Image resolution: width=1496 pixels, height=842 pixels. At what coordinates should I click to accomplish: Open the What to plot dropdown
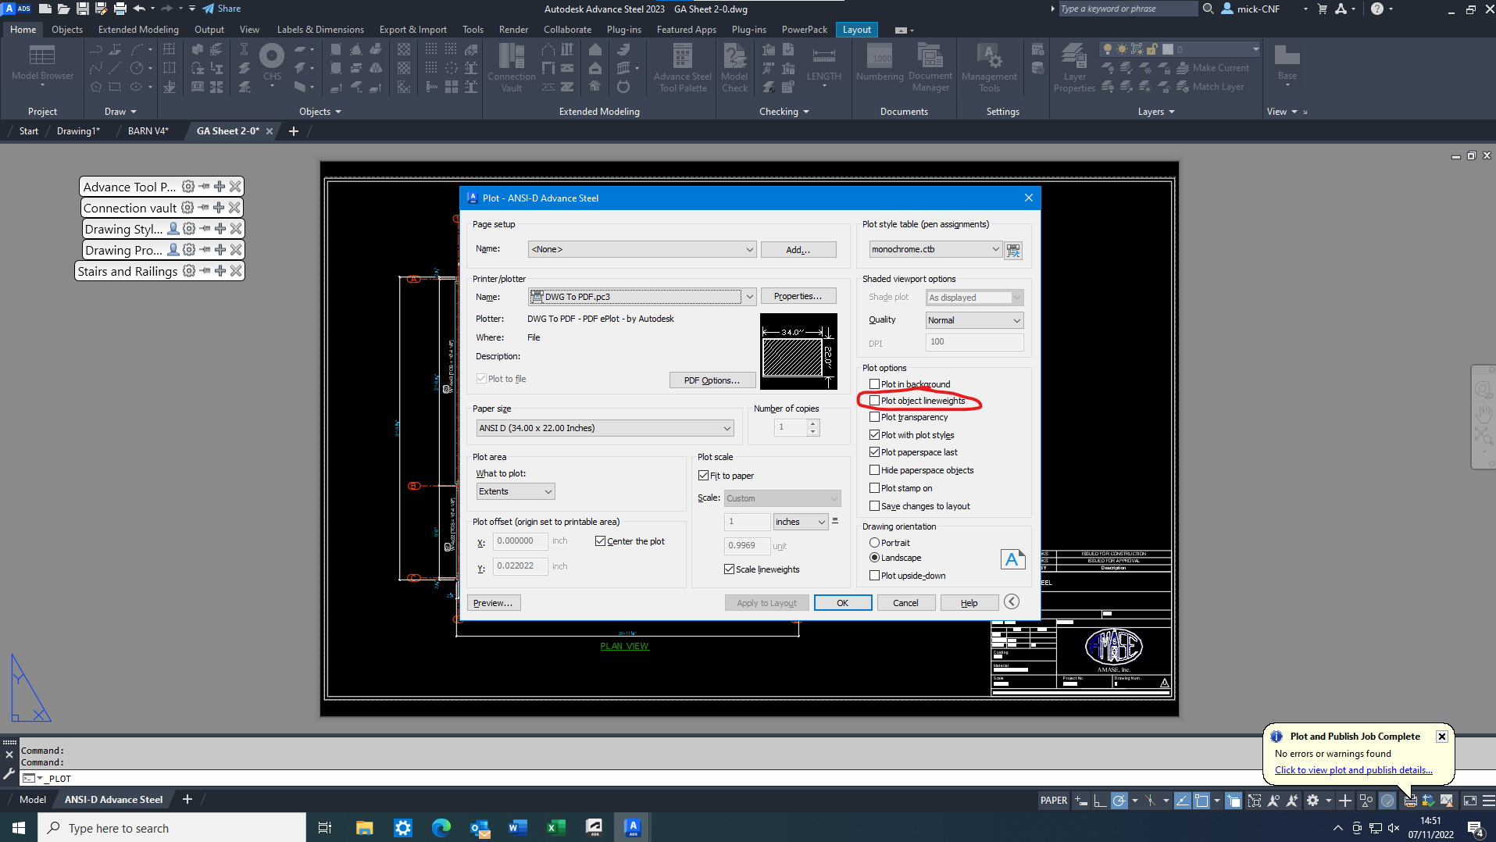[516, 491]
